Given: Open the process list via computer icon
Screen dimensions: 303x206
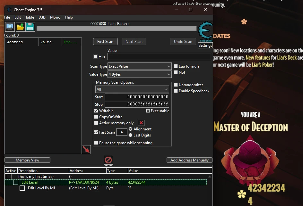Looking at the screenshot, I should click(10, 27).
